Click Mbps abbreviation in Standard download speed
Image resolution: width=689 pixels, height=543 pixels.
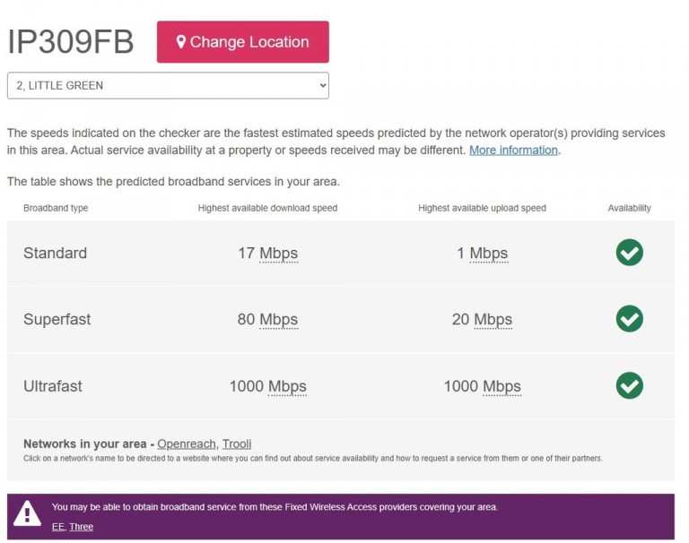coord(279,254)
